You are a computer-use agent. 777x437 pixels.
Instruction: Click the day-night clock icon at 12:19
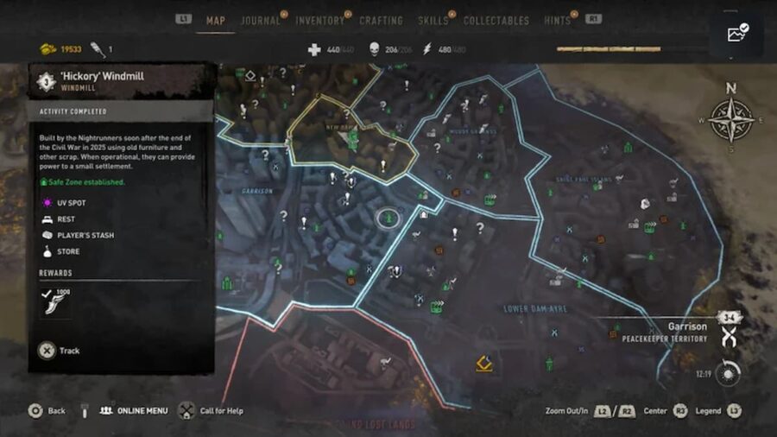(728, 373)
